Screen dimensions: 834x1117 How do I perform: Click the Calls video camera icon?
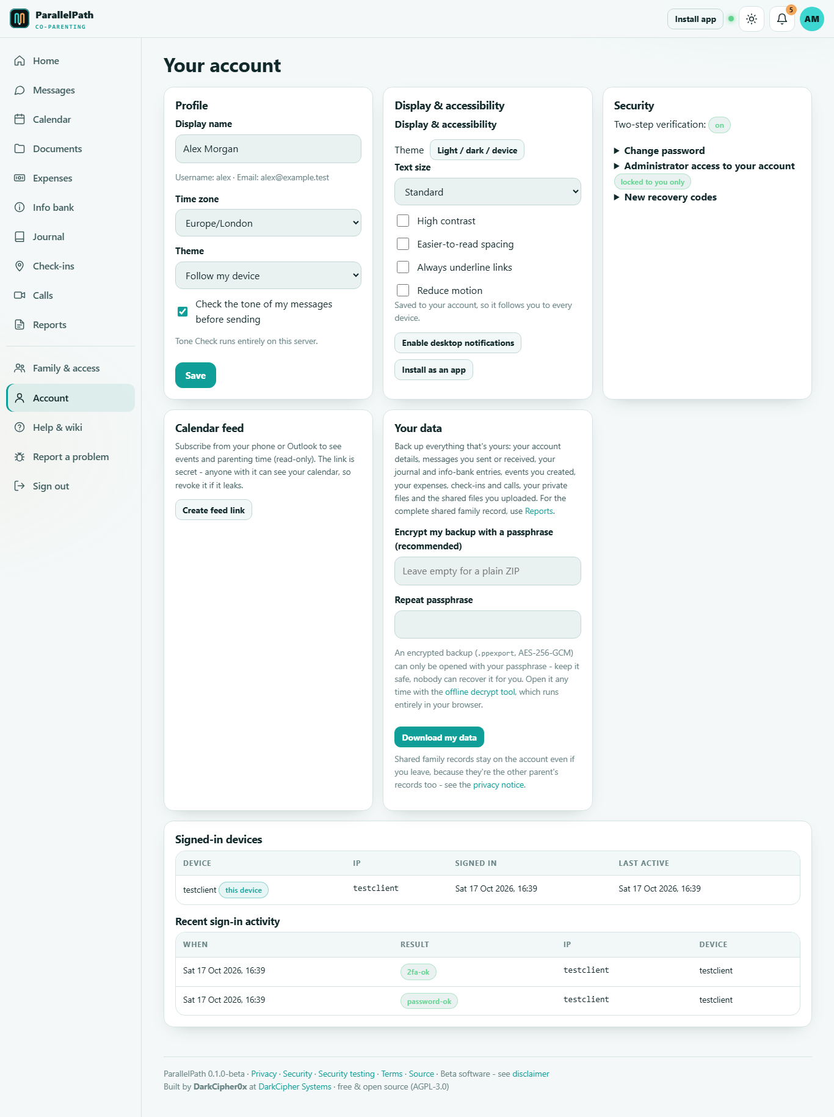(20, 295)
